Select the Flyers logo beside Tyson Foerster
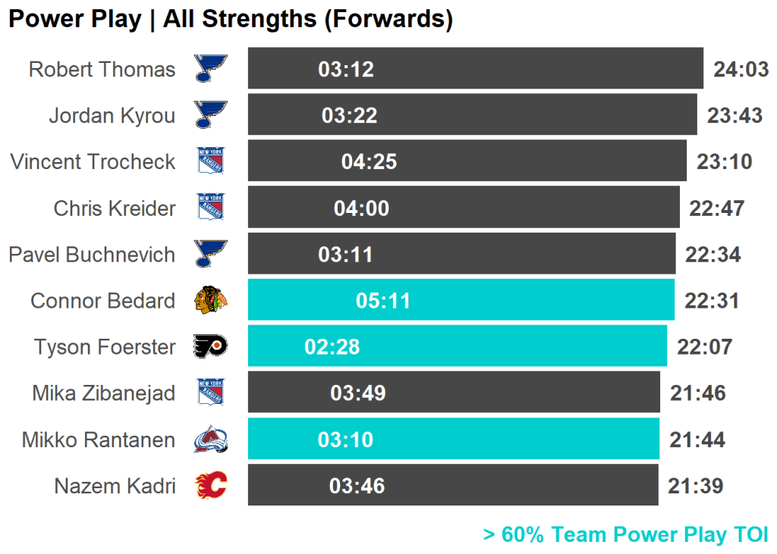Viewport: 777px width, 554px height. tap(210, 347)
